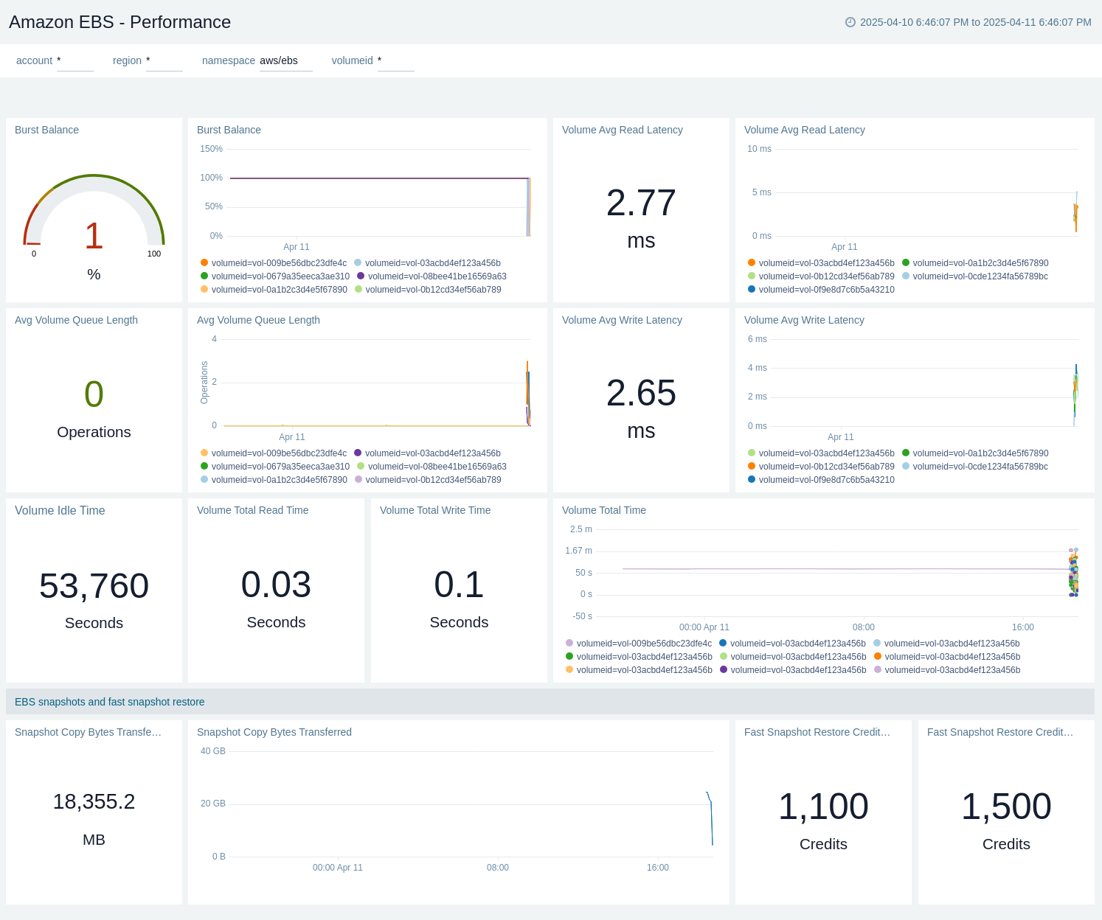Click the clock icon beside the time range

[850, 22]
